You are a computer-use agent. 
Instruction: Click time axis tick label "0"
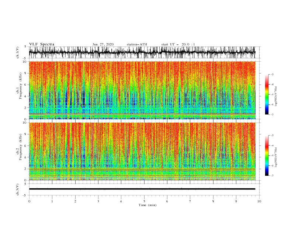point(29,201)
